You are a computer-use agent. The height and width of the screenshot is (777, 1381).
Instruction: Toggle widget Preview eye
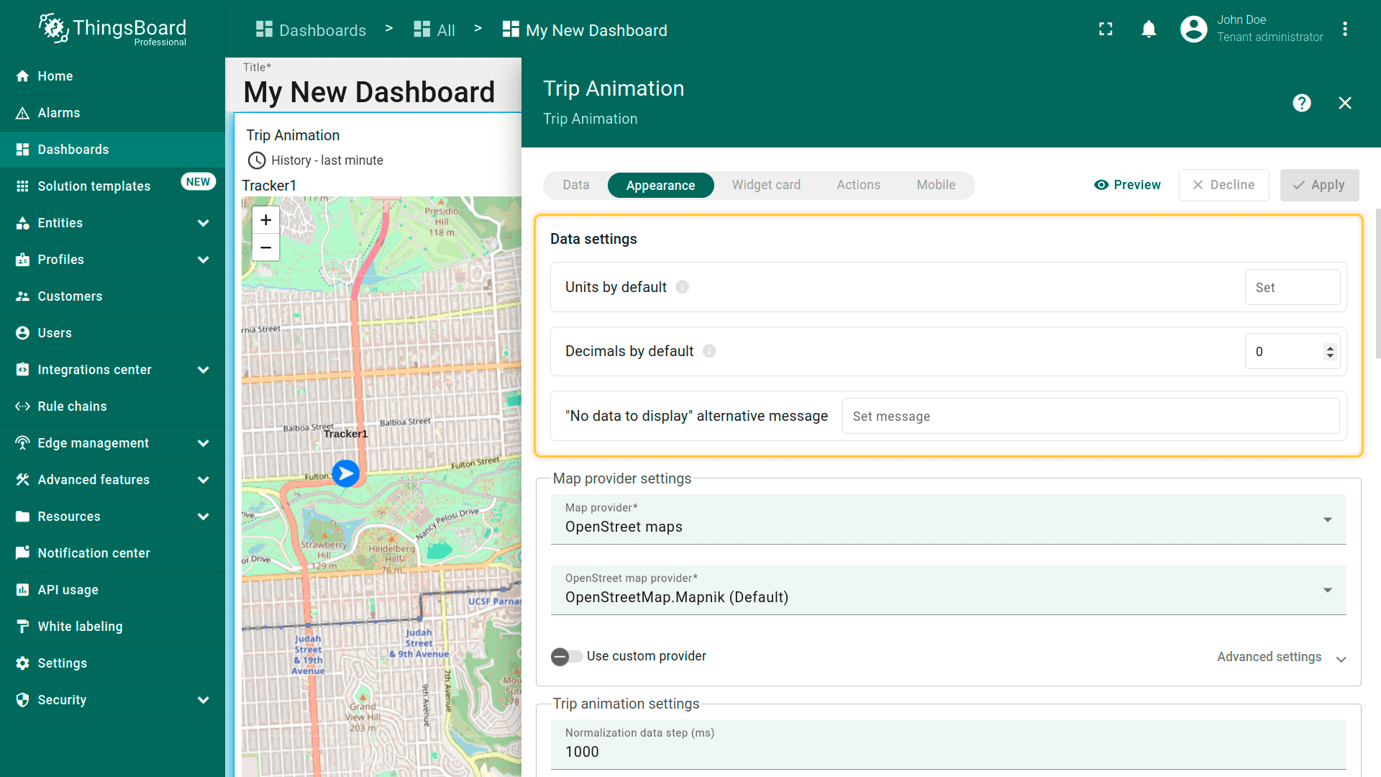click(1126, 185)
